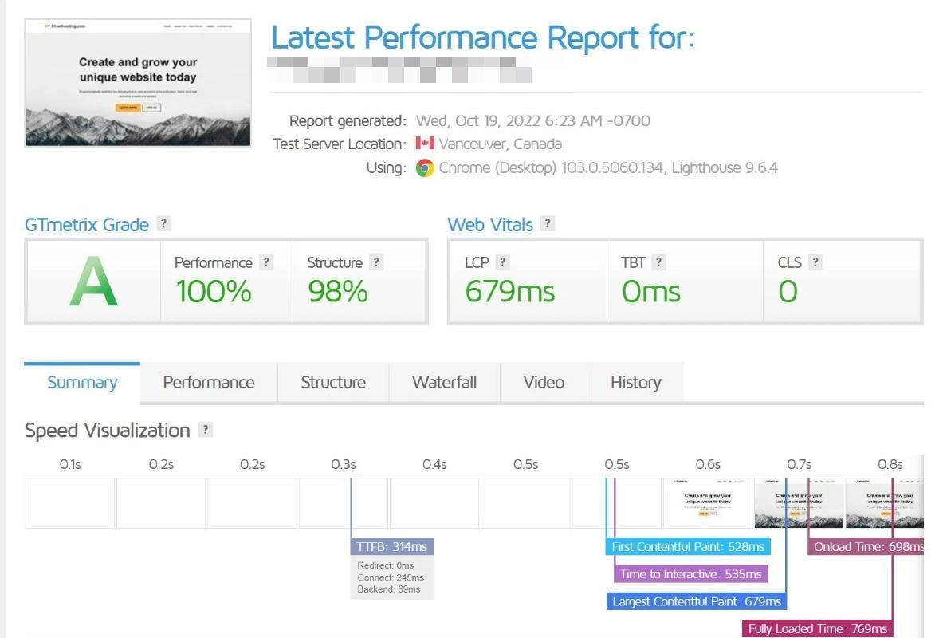Click the LCP help question mark
This screenshot has width=939, height=638.
(502, 262)
